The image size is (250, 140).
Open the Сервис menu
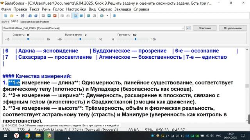105,9
